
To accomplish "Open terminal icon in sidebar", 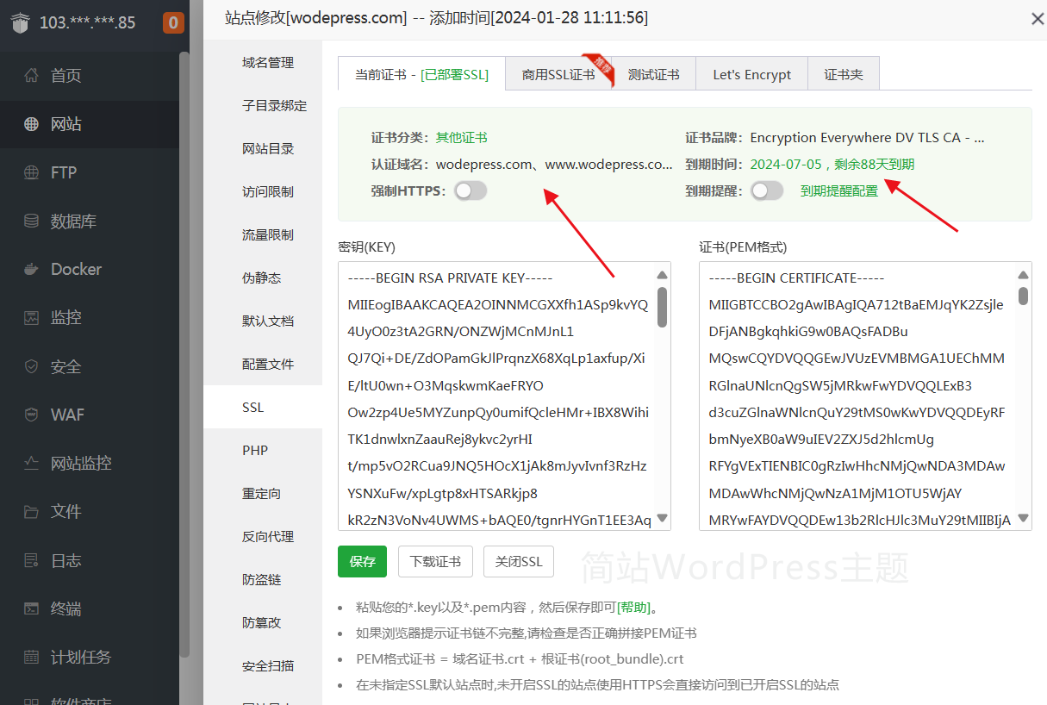I will coord(32,608).
